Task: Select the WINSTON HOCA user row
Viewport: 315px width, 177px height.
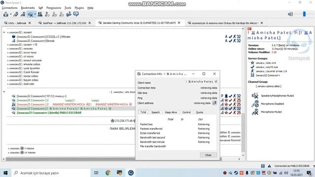Action: (x=74, y=104)
